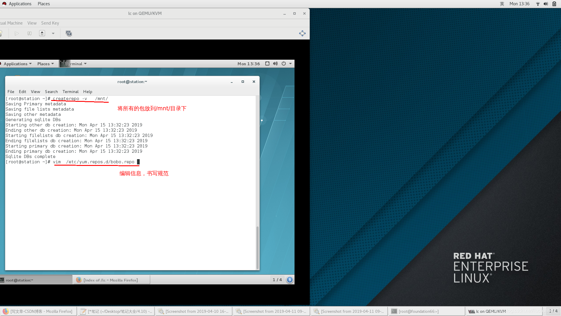Screen dimensions: 561x316
Task: Minimize the lc on QEMU/KVM window
Action: tap(284, 13)
